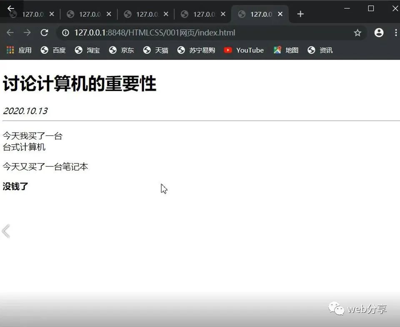Open the 淘宝 bookmark

[x=87, y=50]
